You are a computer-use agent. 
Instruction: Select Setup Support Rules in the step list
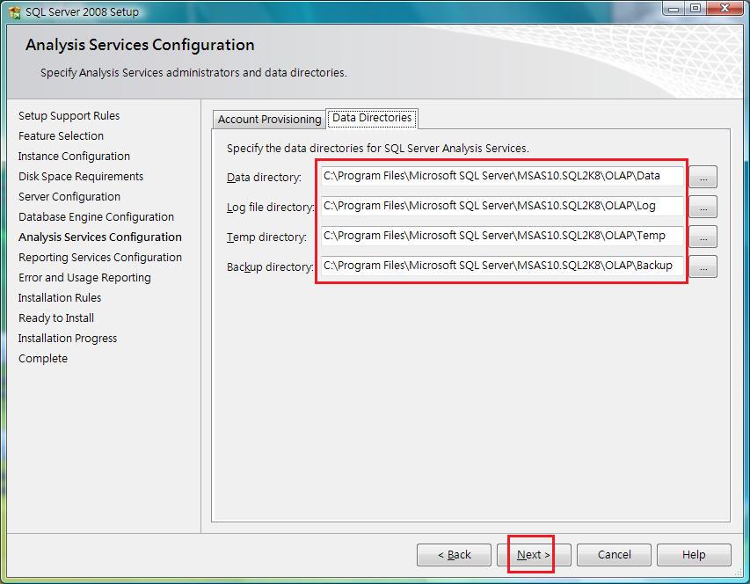[69, 116]
